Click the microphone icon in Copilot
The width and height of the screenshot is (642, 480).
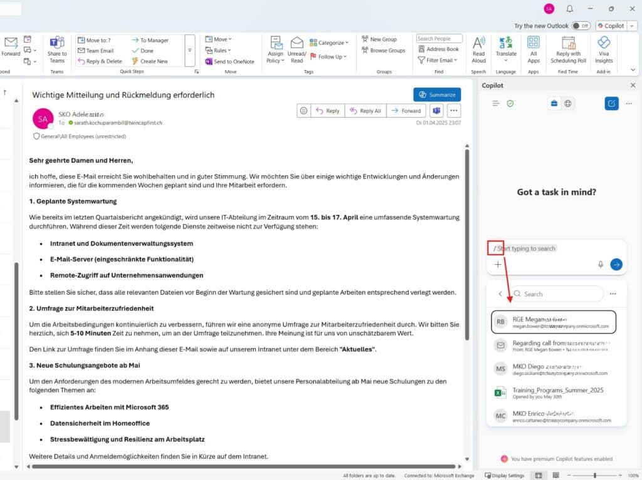click(x=601, y=265)
